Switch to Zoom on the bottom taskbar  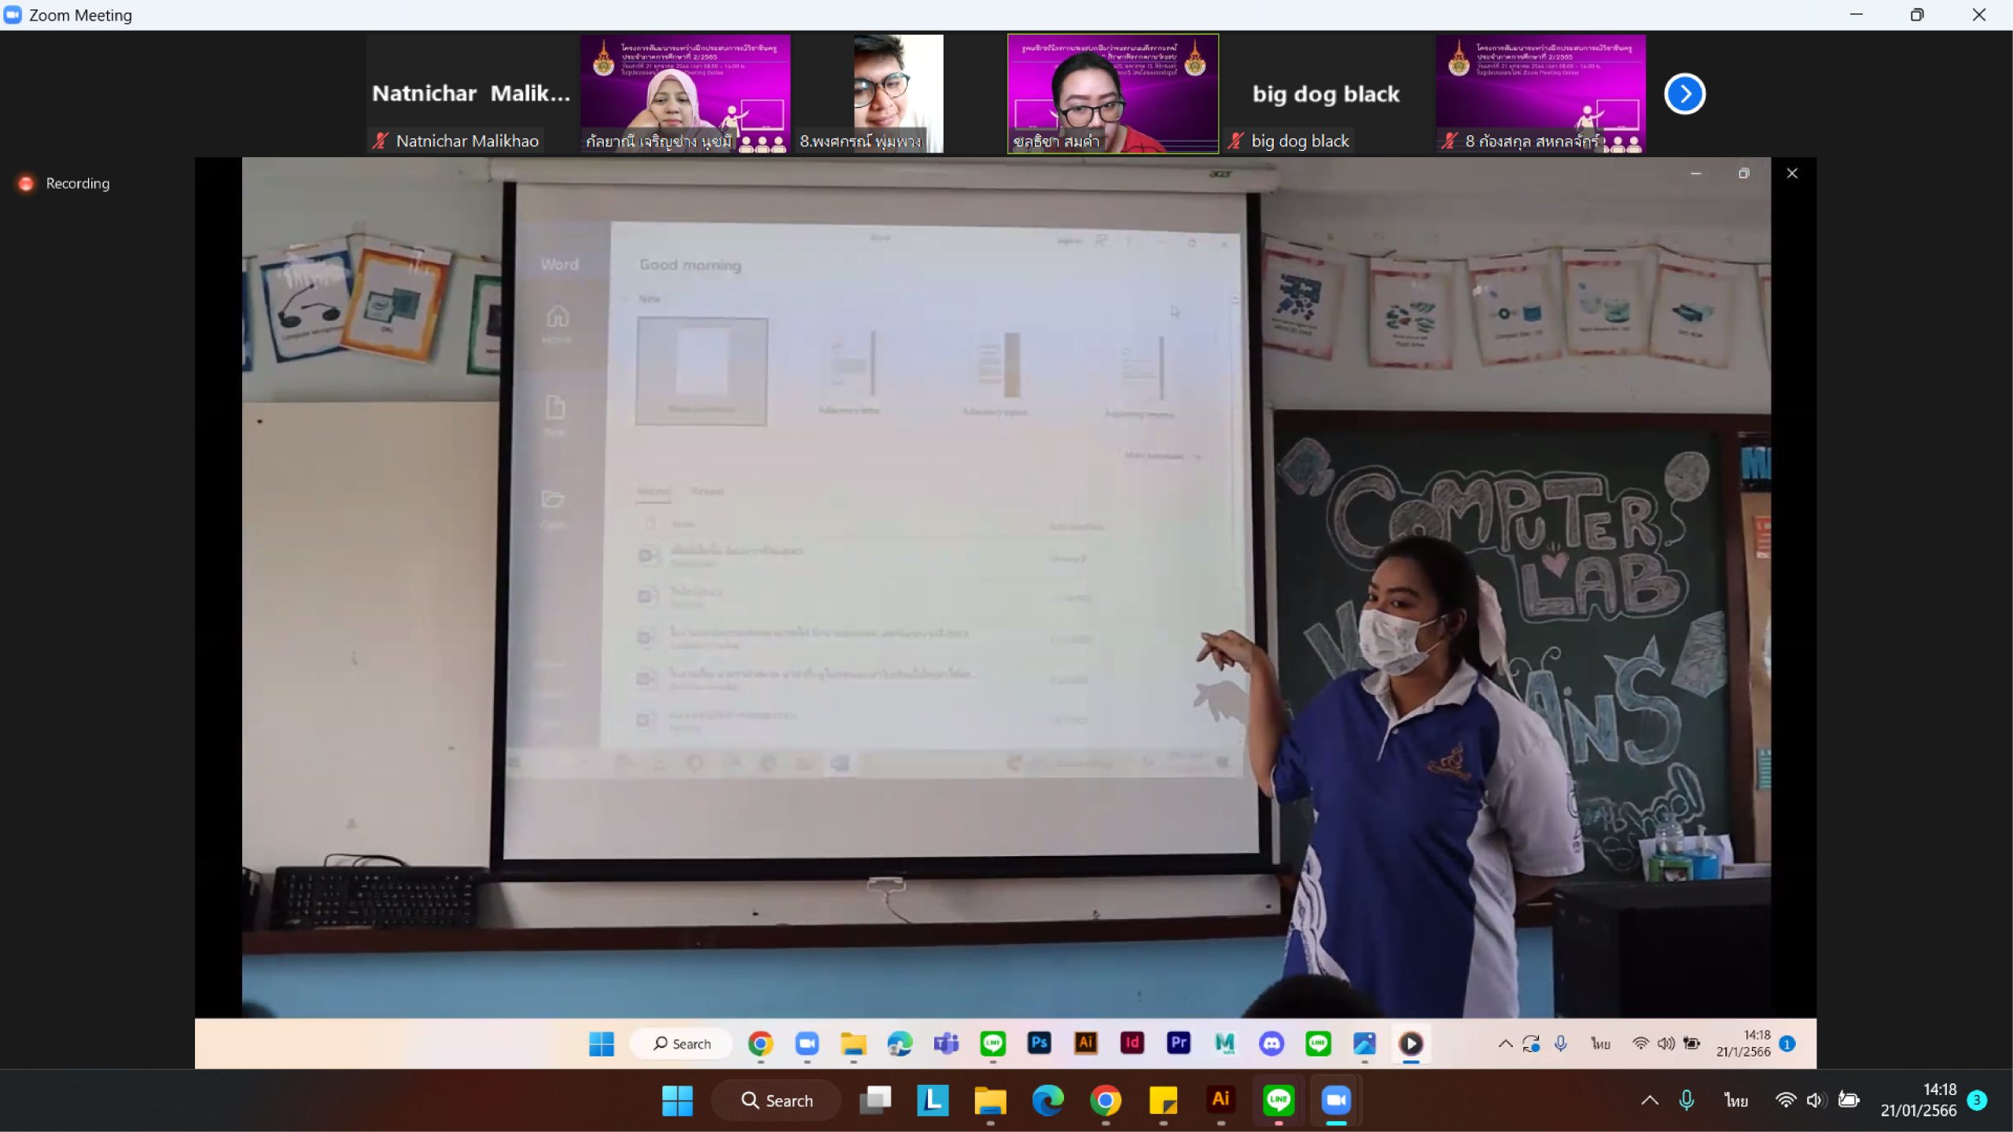tap(1336, 1101)
